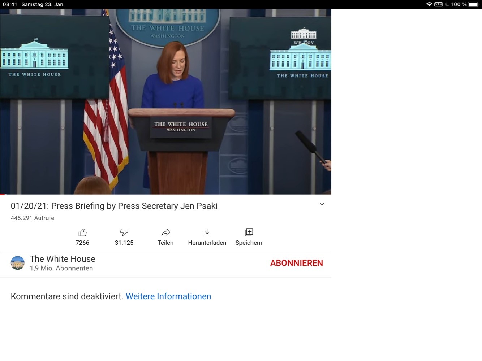
Task: Tap the 31.125 dislike count
Action: click(x=124, y=243)
